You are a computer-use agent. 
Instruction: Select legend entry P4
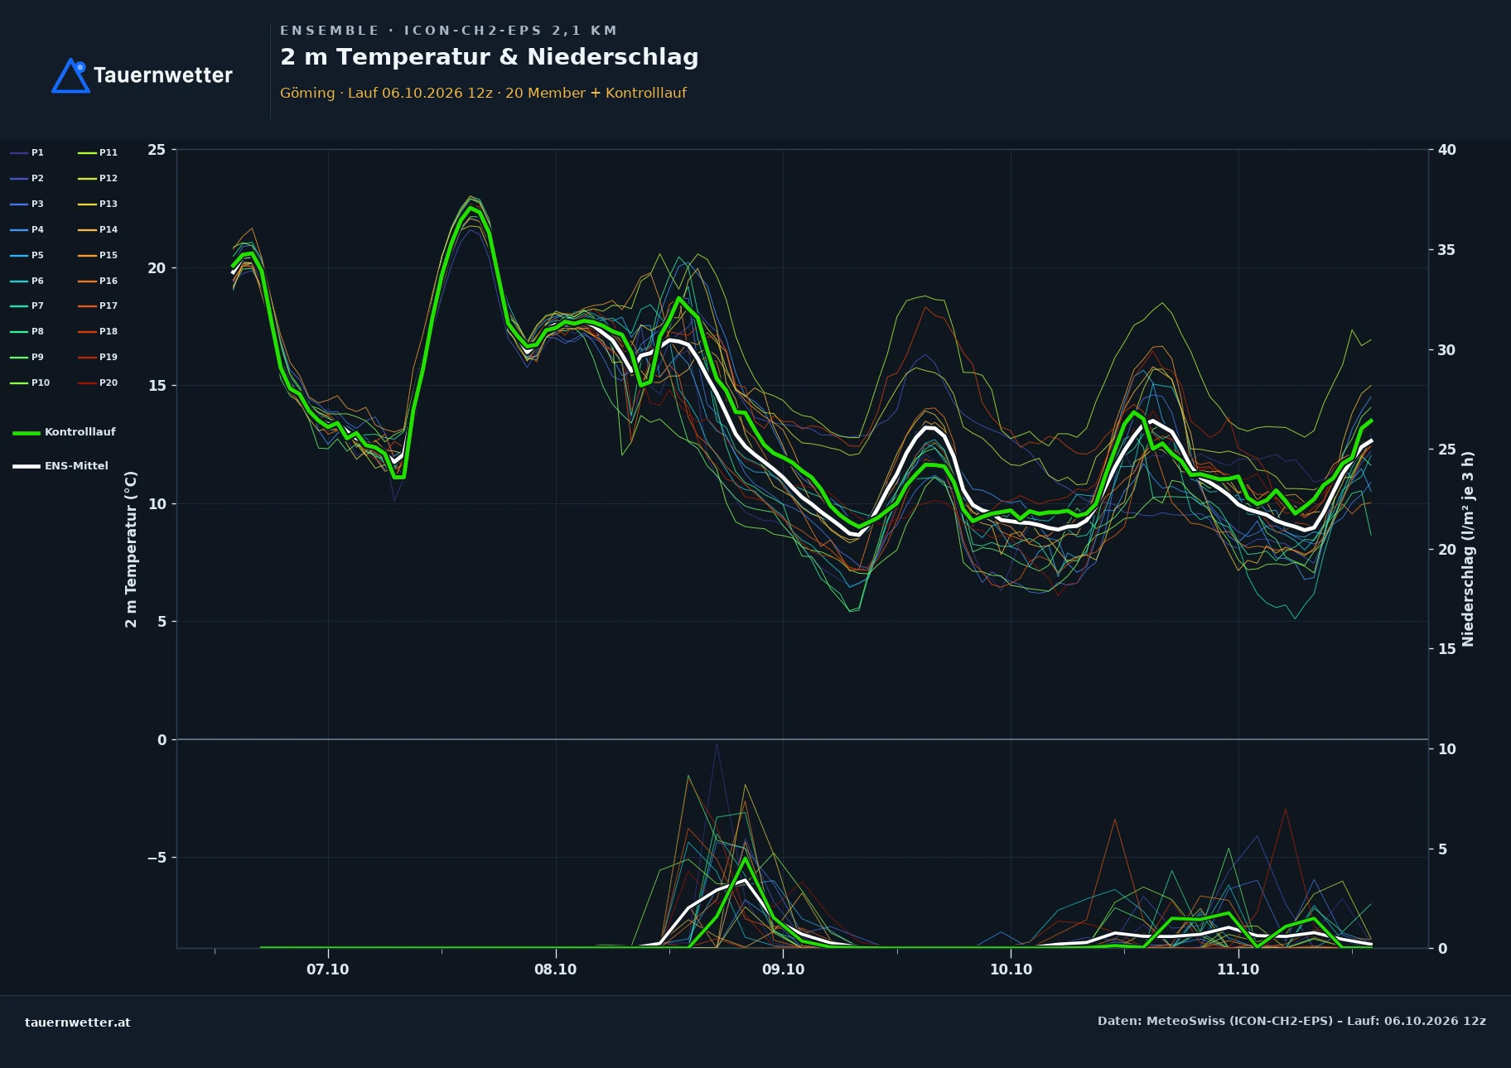(27, 229)
